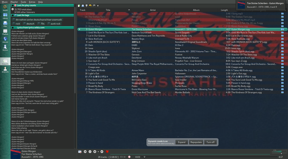Click the sort arrow on the Title column
Viewport: 288px width, 159px height.
(129, 10)
